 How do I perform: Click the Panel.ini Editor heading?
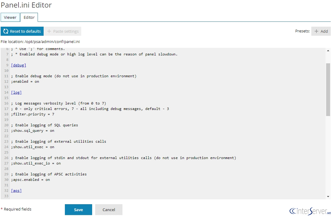coord(26,5)
